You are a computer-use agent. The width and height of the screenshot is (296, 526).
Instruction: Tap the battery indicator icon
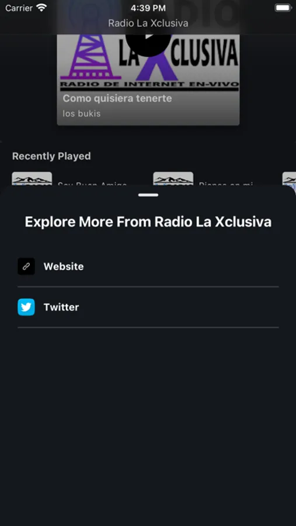(283, 8)
